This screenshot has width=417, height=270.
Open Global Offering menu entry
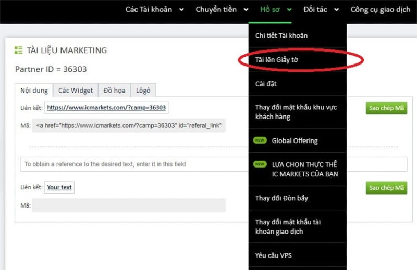point(297,140)
